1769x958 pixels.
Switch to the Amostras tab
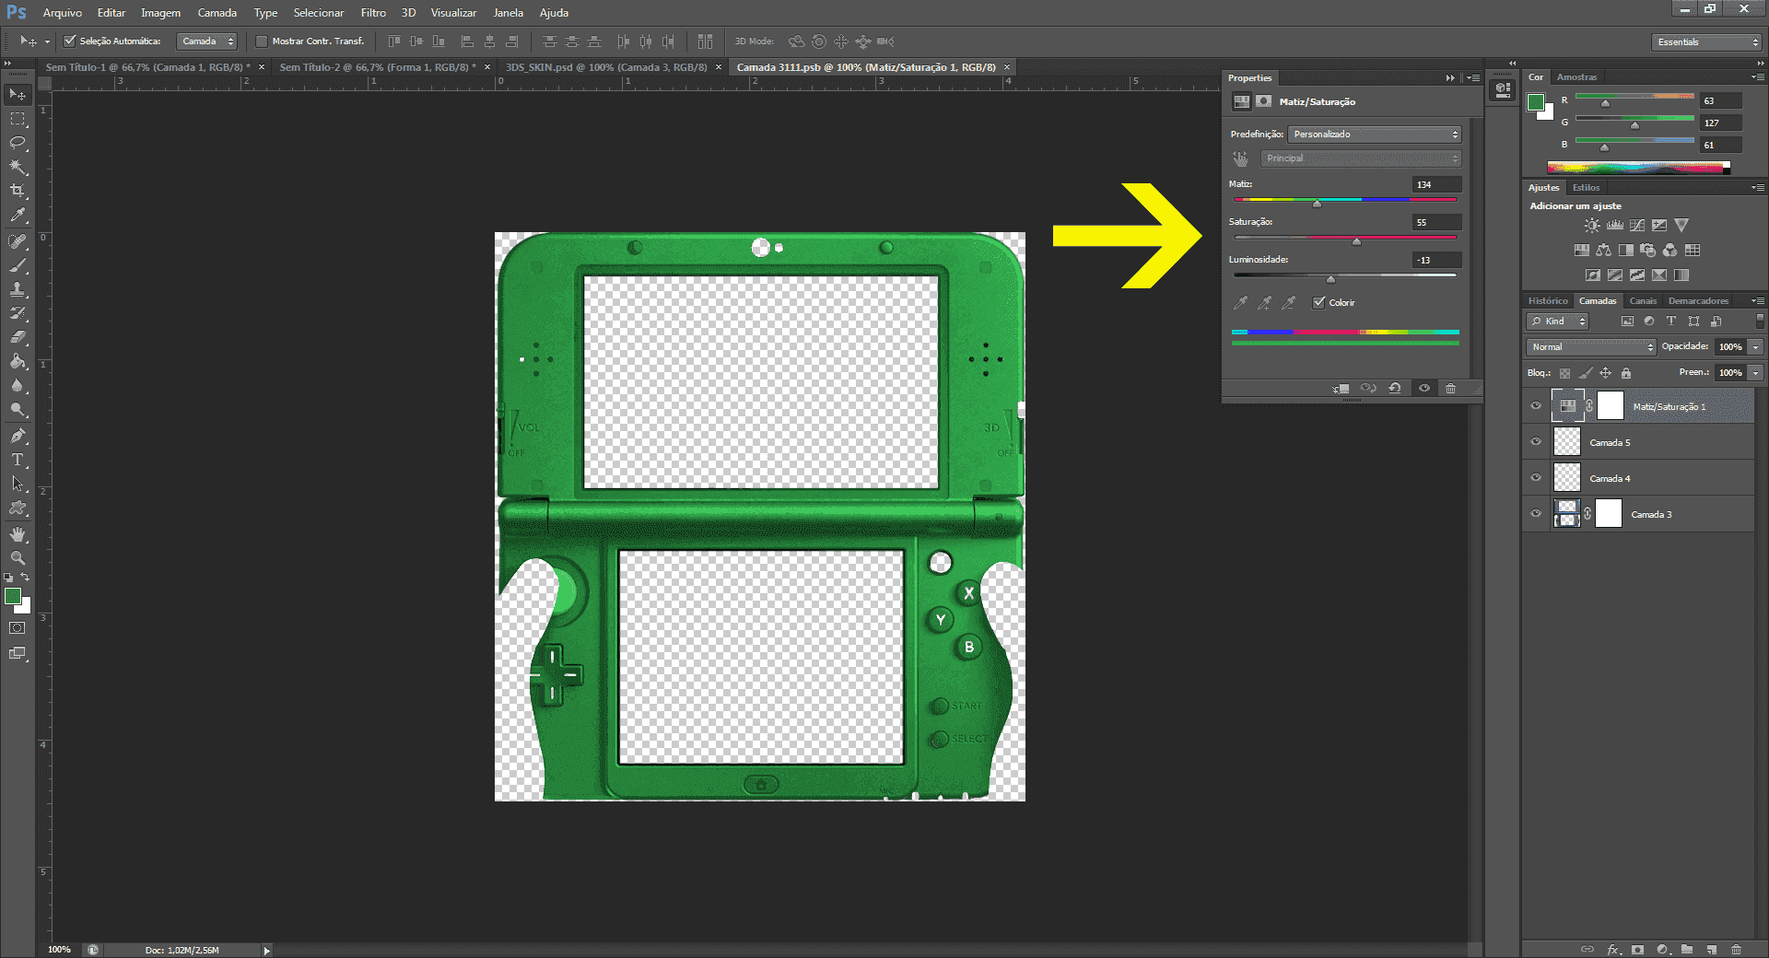click(1576, 77)
